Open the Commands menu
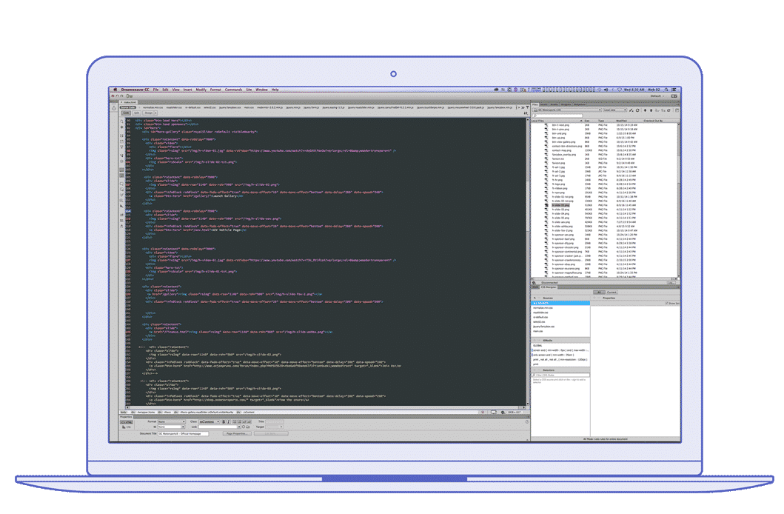Viewport: 784px width, 514px height. [x=233, y=90]
